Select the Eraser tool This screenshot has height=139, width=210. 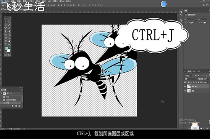tap(10, 31)
